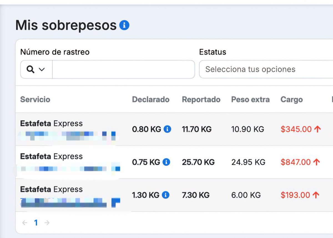
Task: Click info icon next to 0.80 KG
Action: pyautogui.click(x=167, y=129)
